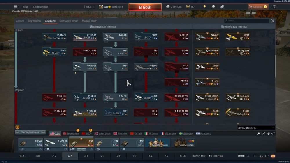Click the [_UKR_] squadron tag

pos(89,7)
